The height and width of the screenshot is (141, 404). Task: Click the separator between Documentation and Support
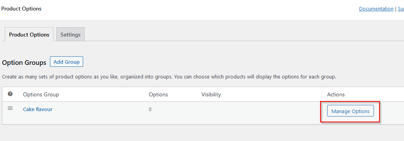point(395,9)
